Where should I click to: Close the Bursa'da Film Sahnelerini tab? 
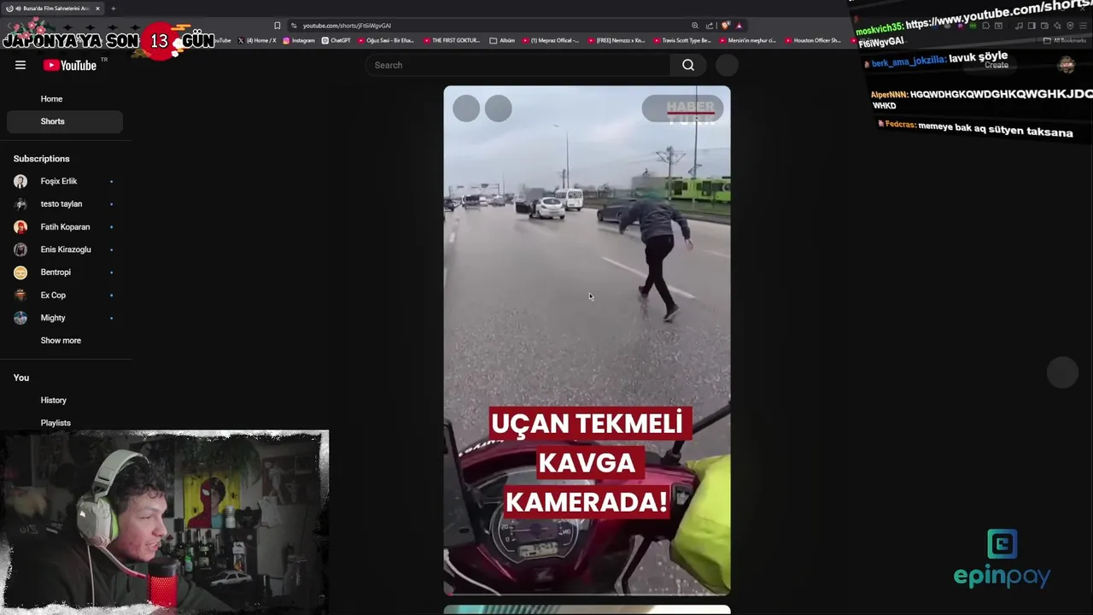click(x=97, y=9)
